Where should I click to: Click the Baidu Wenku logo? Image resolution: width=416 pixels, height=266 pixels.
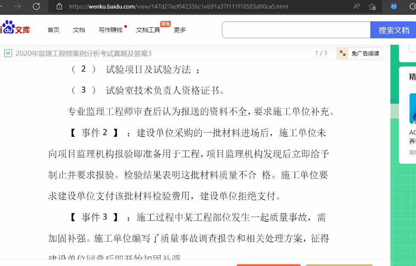(x=15, y=29)
